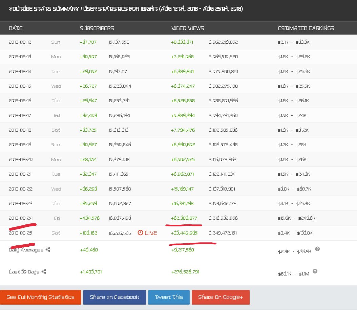357x310 pixels.
Task: Click subscriber gain +434,576
Action: click(89, 218)
